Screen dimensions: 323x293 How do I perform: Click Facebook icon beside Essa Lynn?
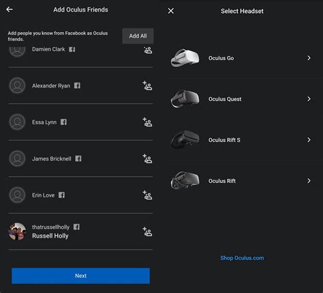[63, 122]
